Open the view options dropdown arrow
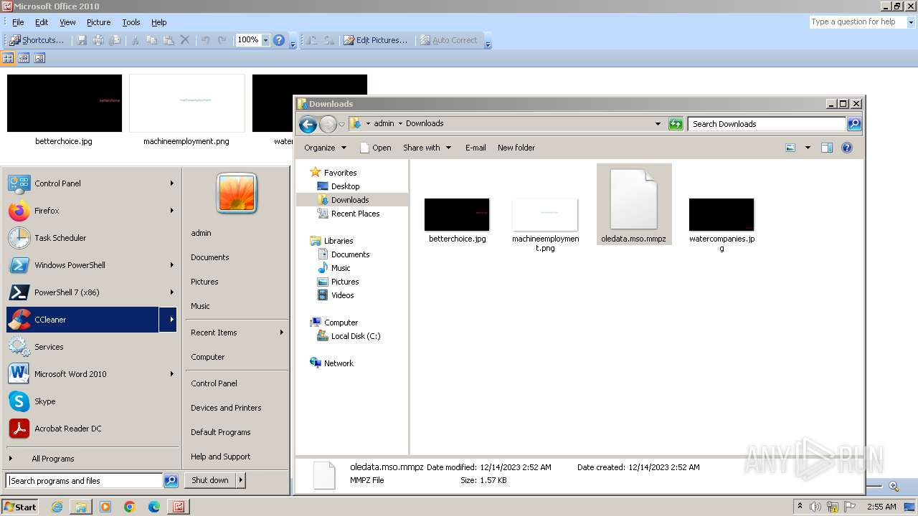This screenshot has height=516, width=918. 808,148
